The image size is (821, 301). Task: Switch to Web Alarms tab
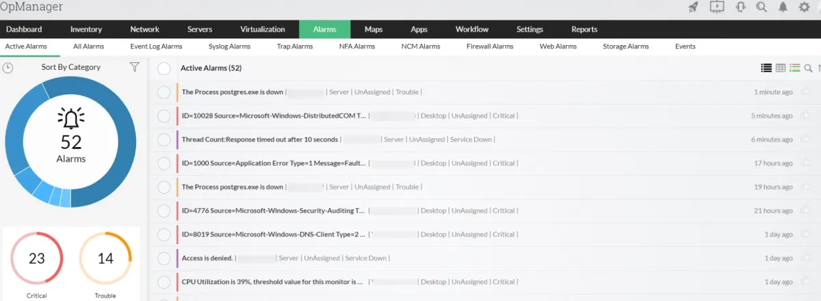click(558, 47)
